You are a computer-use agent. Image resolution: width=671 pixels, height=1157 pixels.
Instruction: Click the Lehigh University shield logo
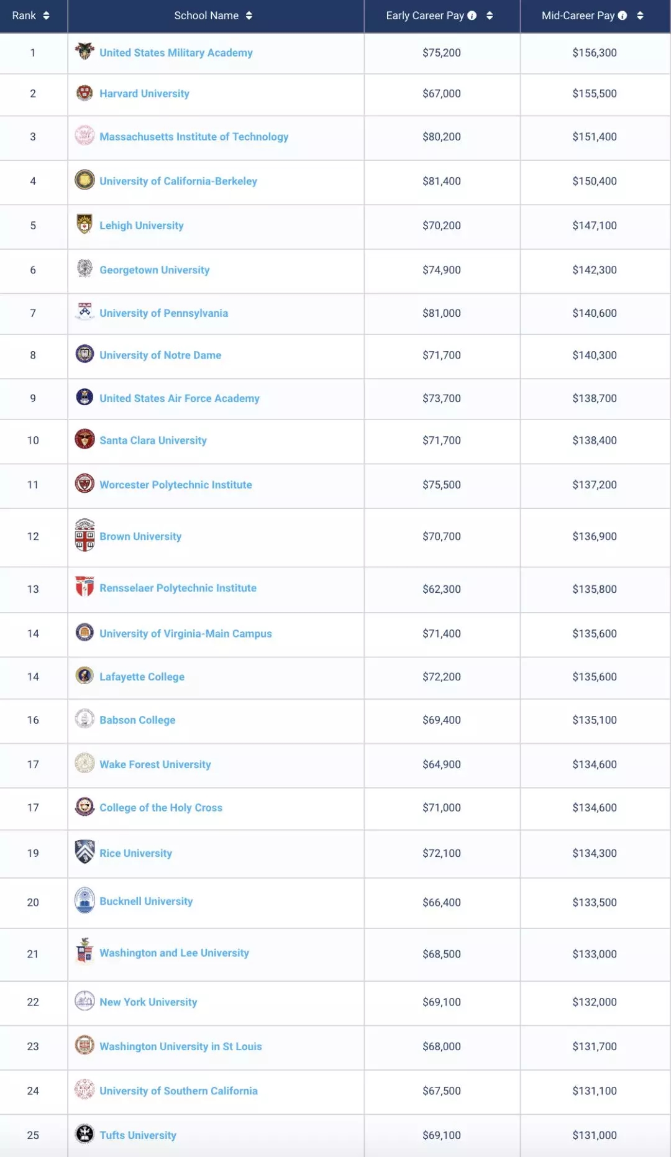pos(84,224)
